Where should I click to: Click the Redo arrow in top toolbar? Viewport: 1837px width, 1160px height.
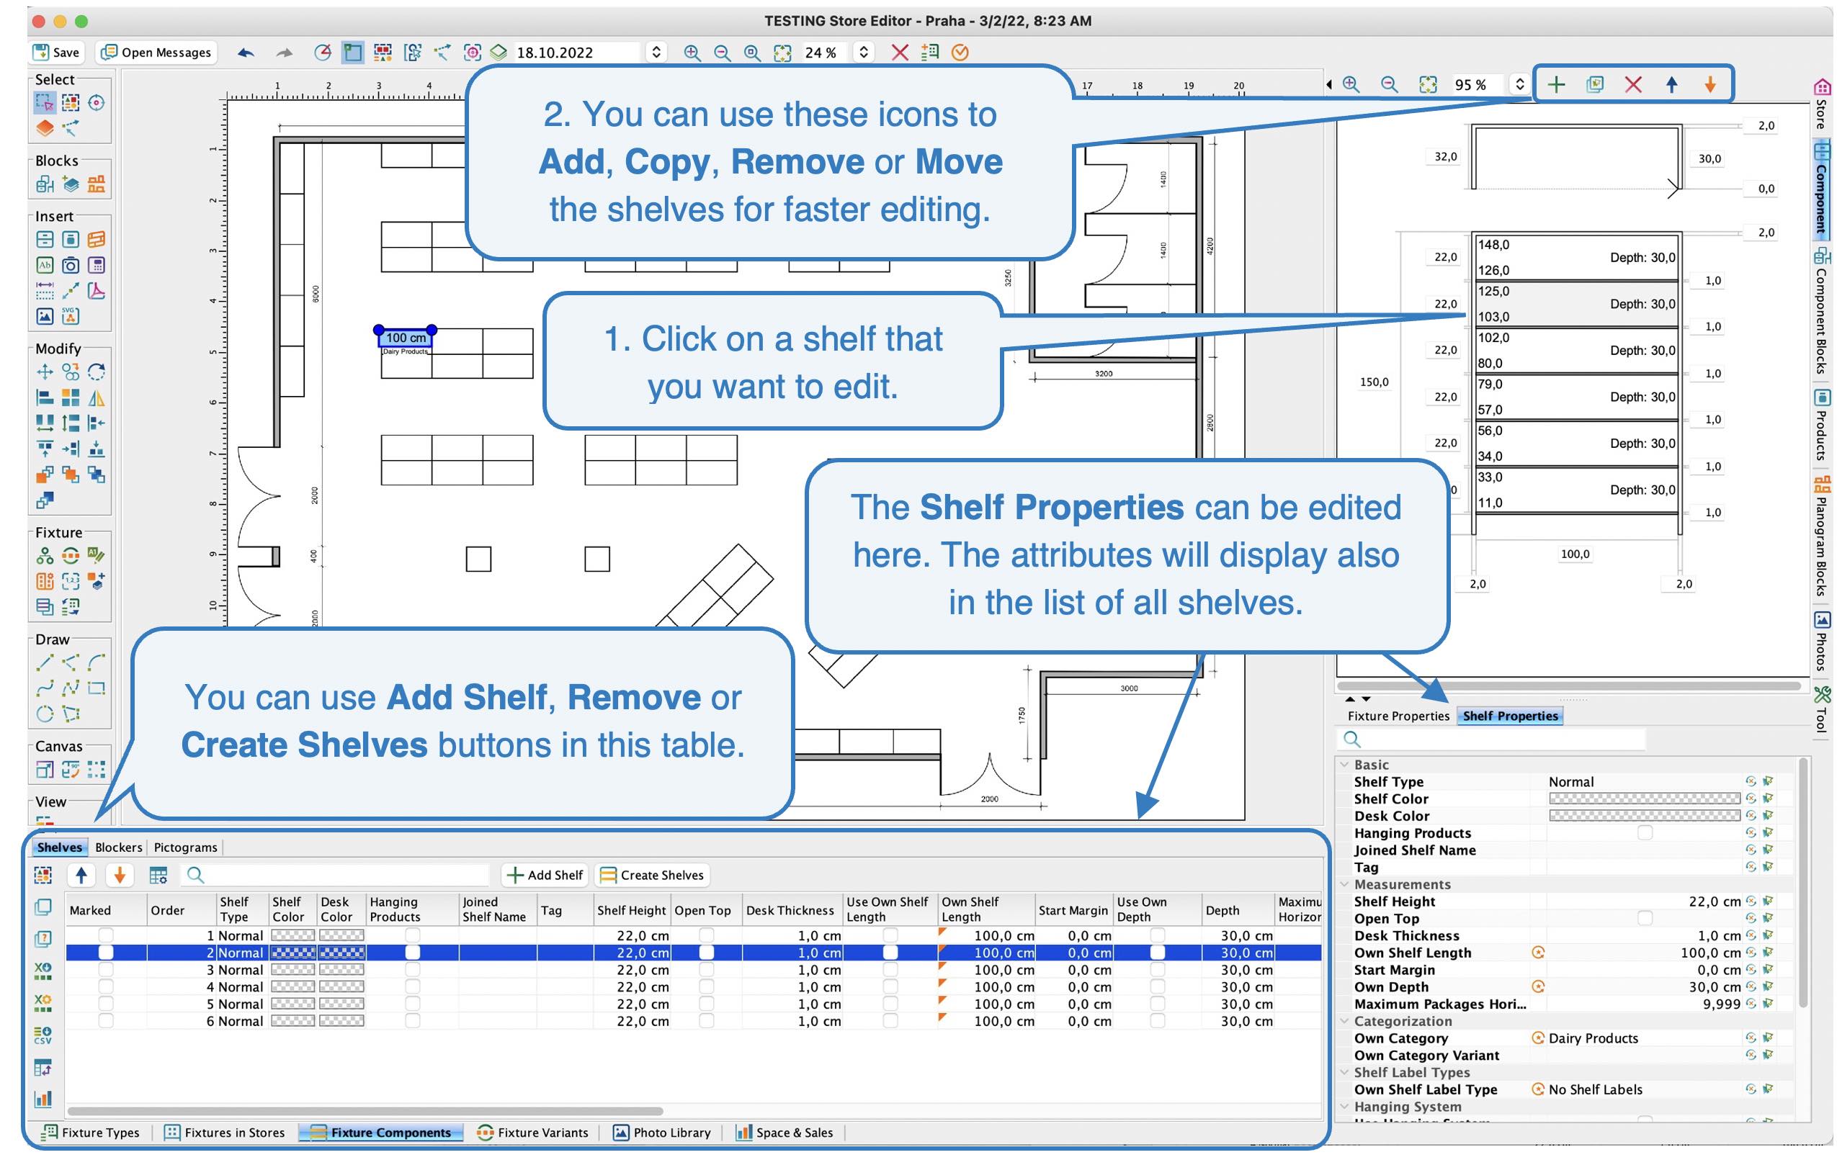(x=284, y=52)
